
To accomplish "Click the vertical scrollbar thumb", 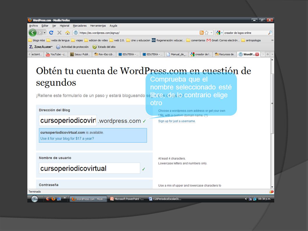I will point(272,104).
